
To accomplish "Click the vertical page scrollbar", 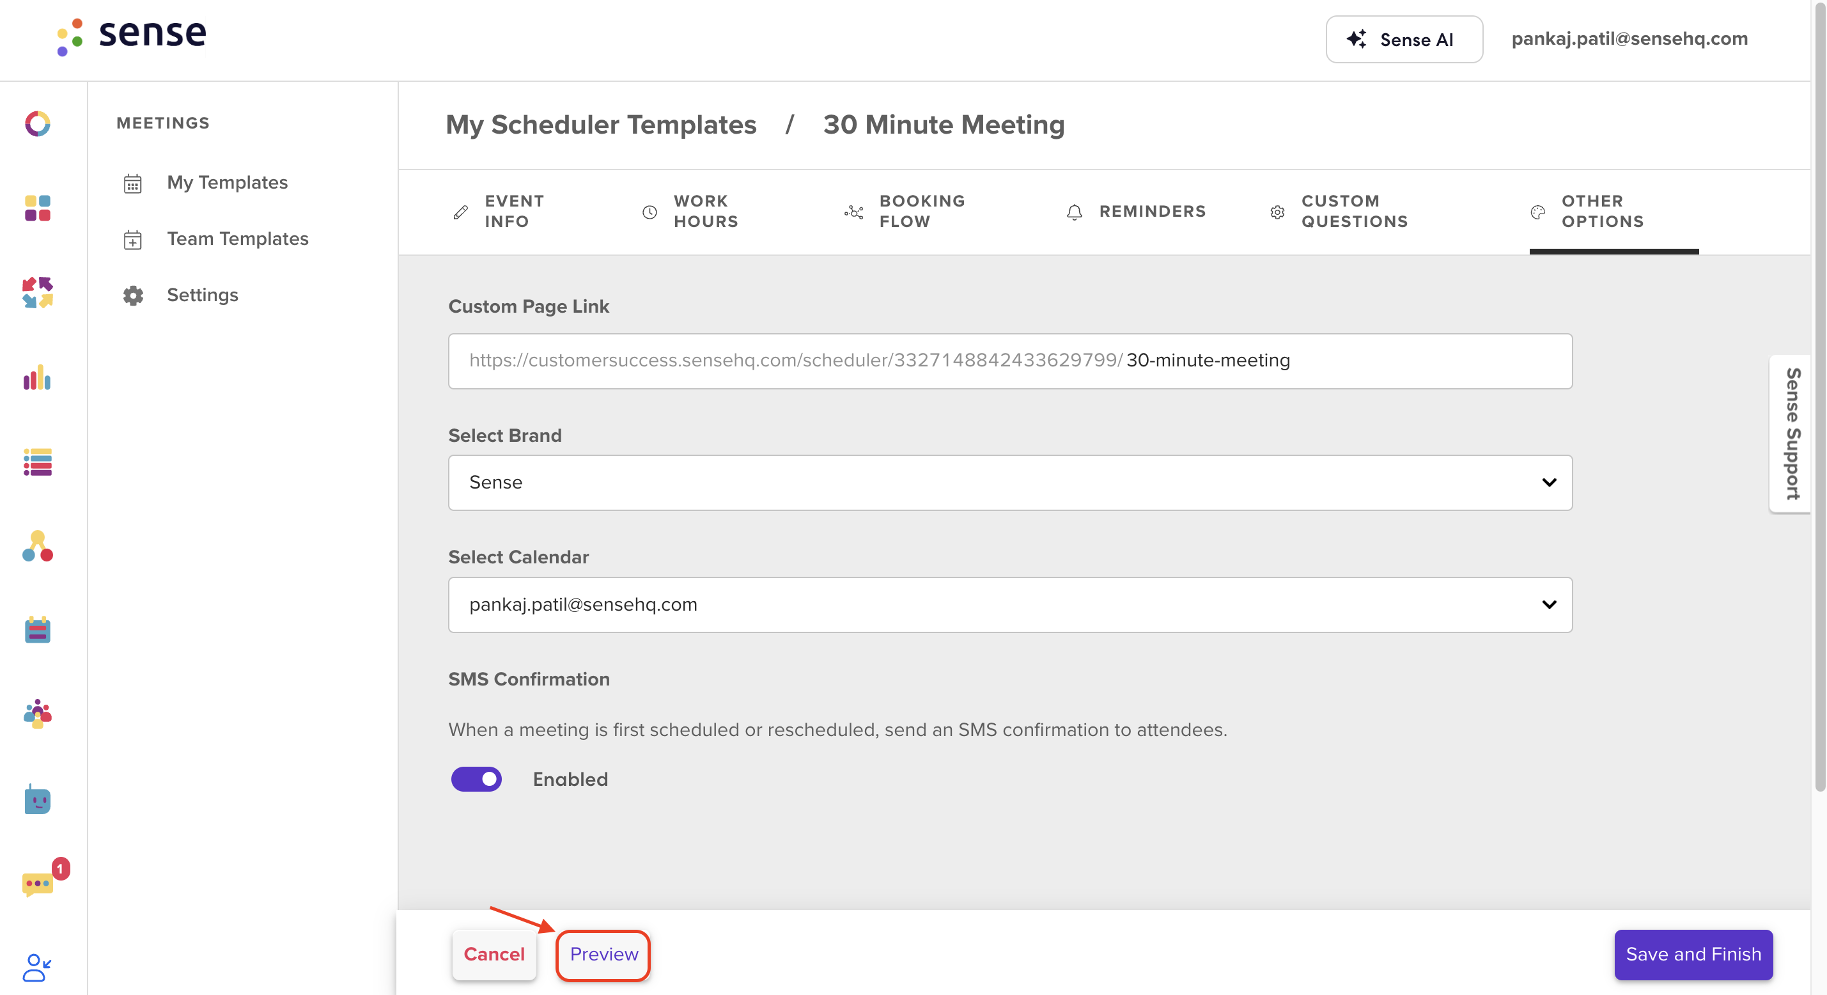I will [x=1819, y=398].
